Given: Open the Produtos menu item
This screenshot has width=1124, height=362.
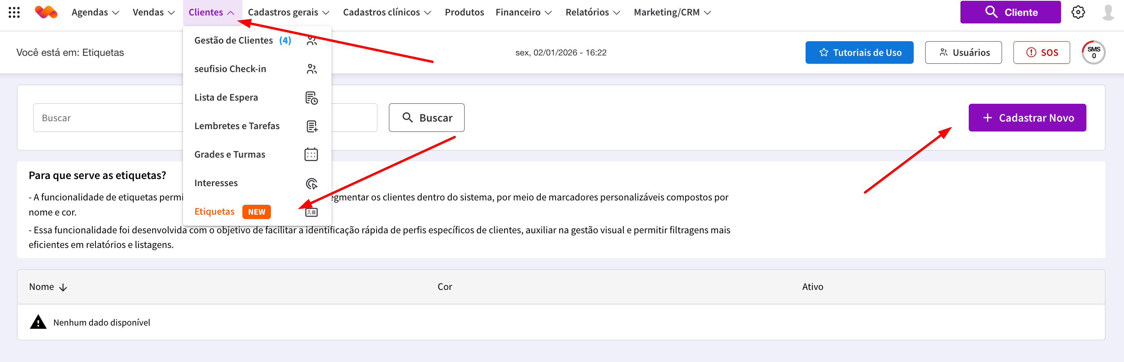Looking at the screenshot, I should coord(464,12).
